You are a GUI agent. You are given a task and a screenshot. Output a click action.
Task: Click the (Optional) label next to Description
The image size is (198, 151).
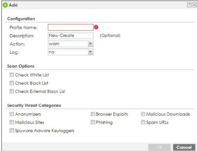pos(110,35)
